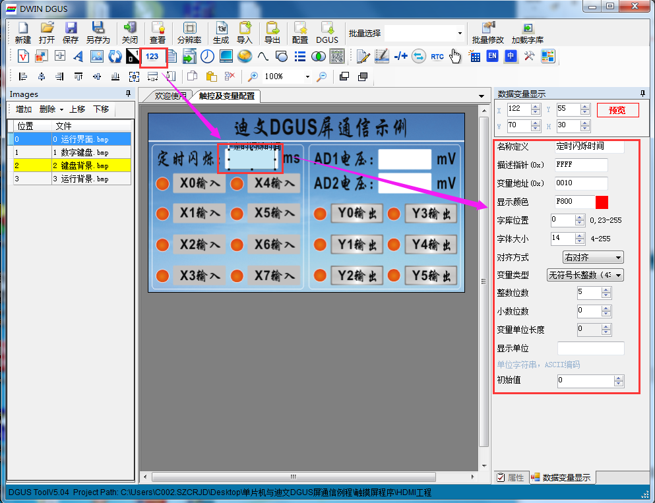Viewport: 655px width, 503px height.
Task: Select the '3 运行背景.bmp' image row
Action: tap(69, 179)
